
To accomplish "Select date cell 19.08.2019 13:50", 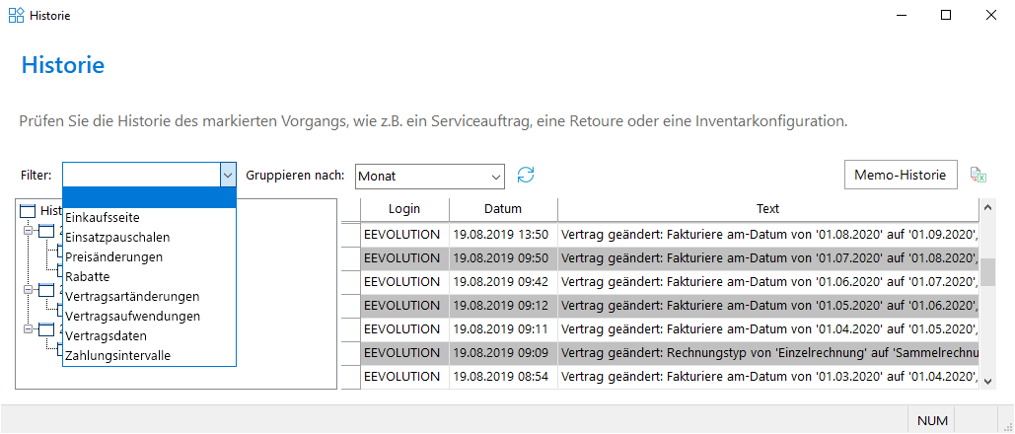I will pyautogui.click(x=504, y=234).
